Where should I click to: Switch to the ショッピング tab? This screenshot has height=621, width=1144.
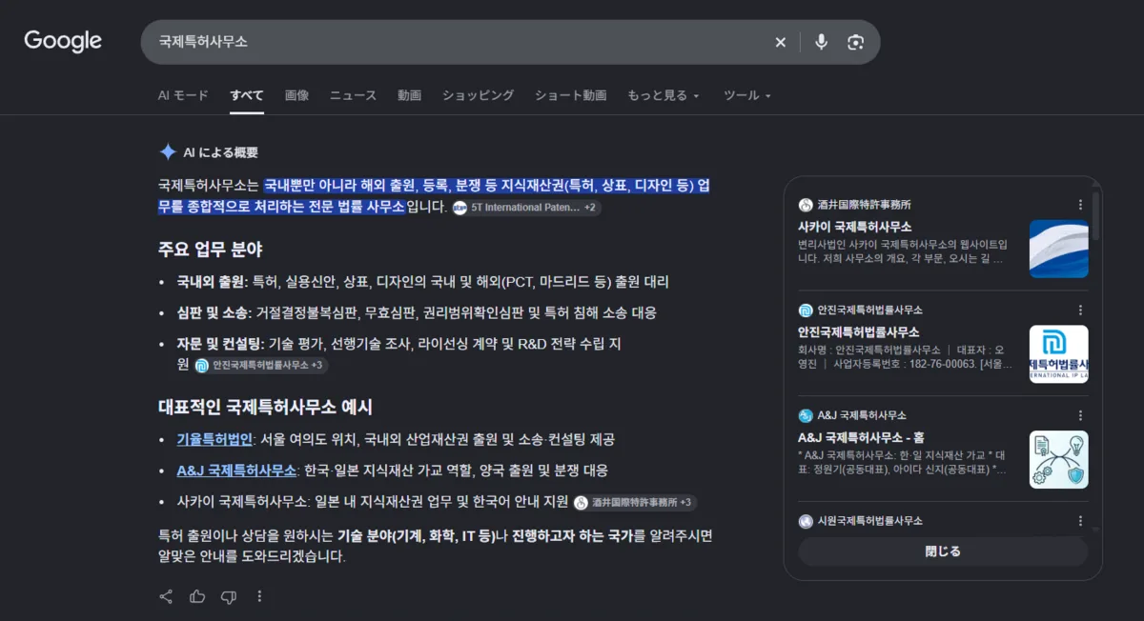(478, 95)
